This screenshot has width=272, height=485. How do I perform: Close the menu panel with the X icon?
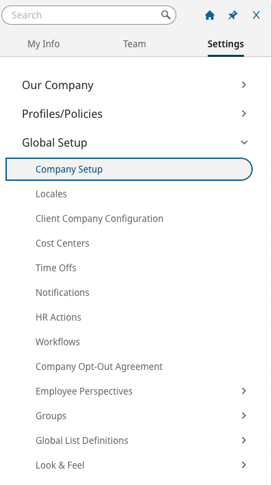click(256, 15)
